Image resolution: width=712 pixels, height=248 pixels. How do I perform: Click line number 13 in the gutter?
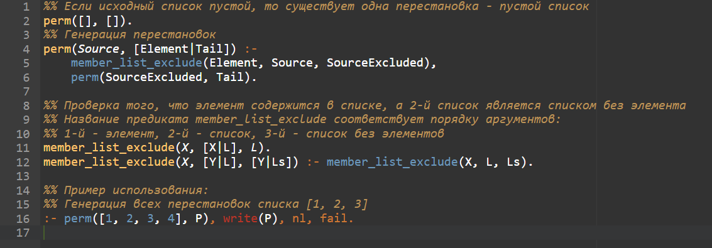point(23,176)
